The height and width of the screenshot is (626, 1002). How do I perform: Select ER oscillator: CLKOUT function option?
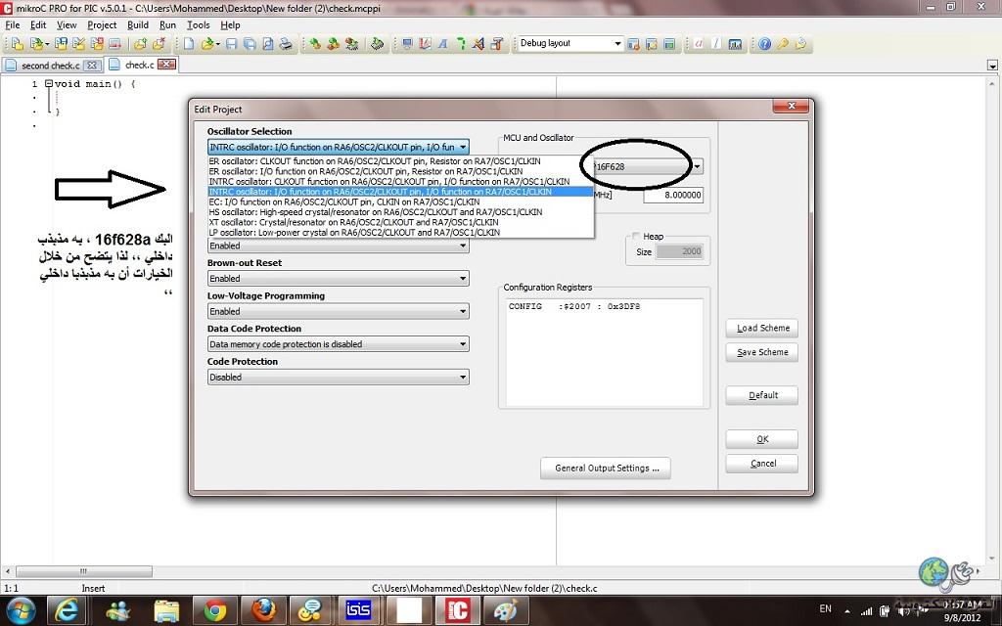point(400,161)
